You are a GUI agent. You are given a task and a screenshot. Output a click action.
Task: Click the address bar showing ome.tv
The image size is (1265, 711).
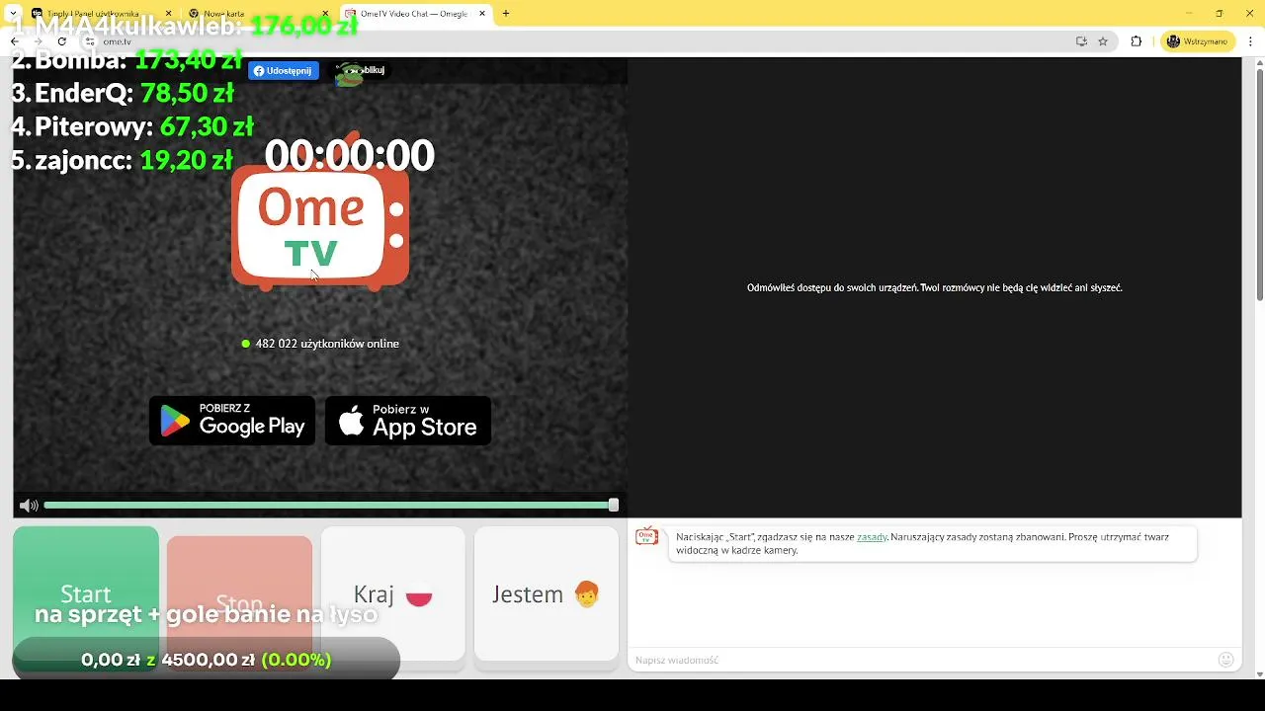click(583, 41)
